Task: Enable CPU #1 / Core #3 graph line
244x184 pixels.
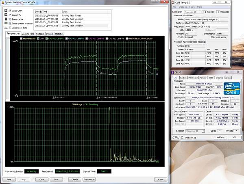Action: pos(87,39)
